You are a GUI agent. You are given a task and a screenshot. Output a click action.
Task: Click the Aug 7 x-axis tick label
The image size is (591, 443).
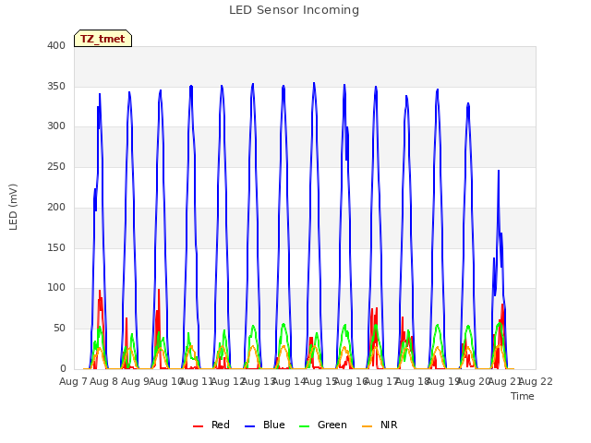73,381
